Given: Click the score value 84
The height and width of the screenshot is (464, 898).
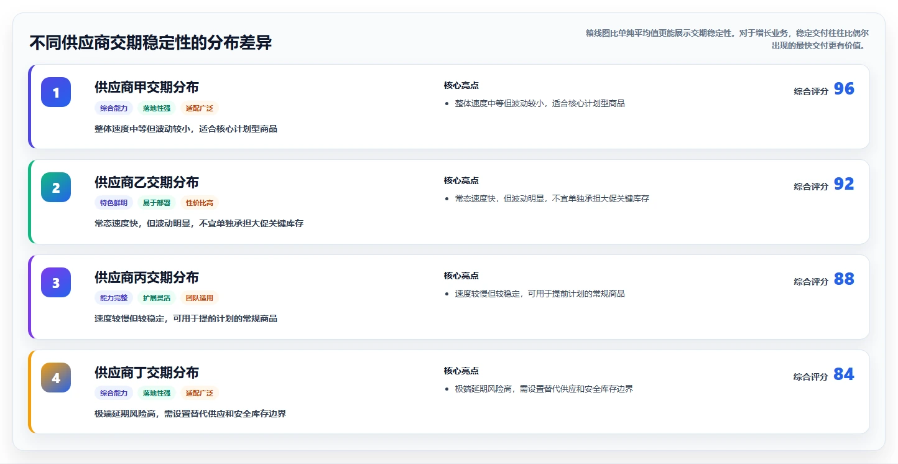Looking at the screenshot, I should pyautogui.click(x=844, y=374).
